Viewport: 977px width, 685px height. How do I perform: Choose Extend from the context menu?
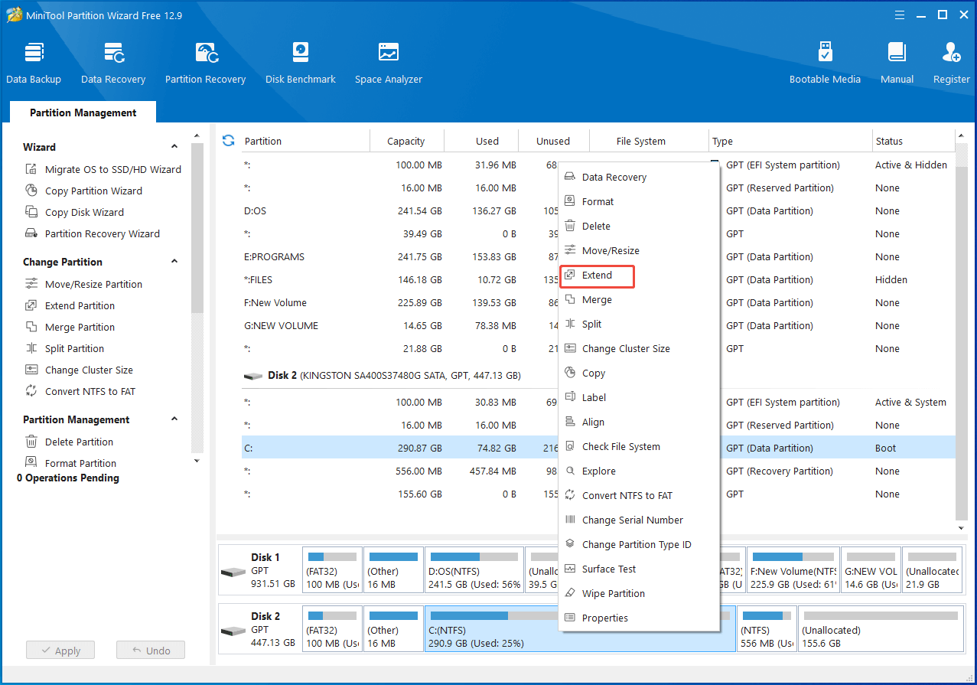tap(597, 276)
